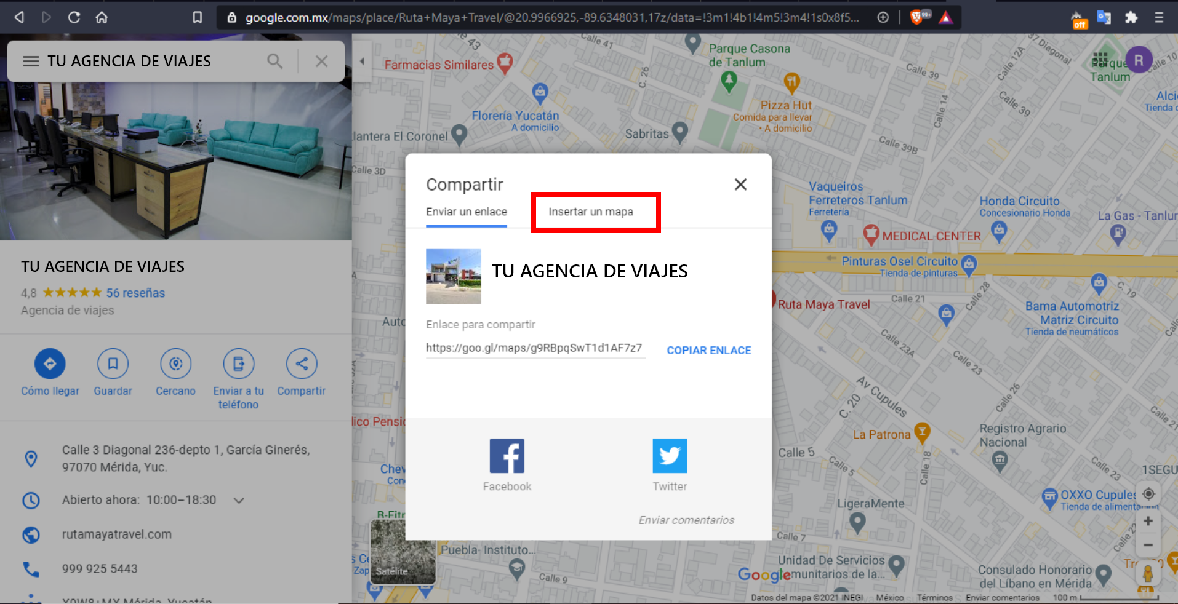The width and height of the screenshot is (1178, 604).
Task: Click the address bar URL
Action: pos(552,17)
